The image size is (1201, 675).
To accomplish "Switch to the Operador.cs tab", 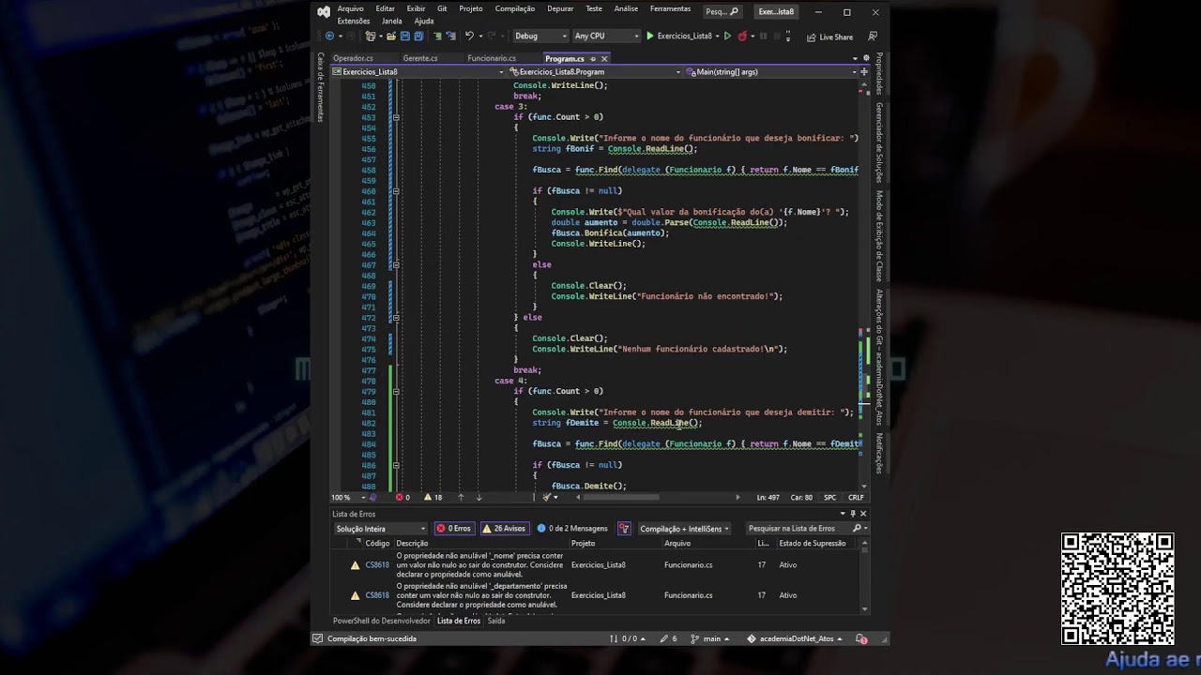I will (353, 58).
